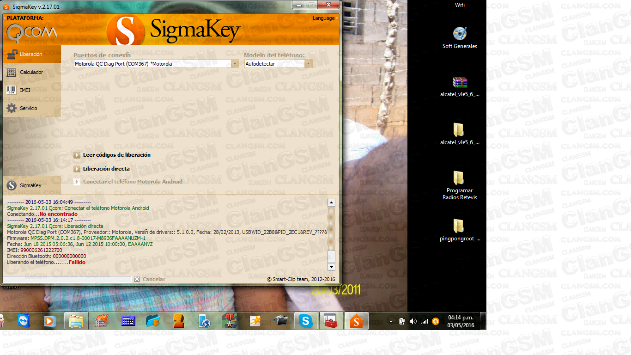Open the blue download folder taskbar icon
The image size is (631, 355).
pyautogui.click(x=153, y=321)
